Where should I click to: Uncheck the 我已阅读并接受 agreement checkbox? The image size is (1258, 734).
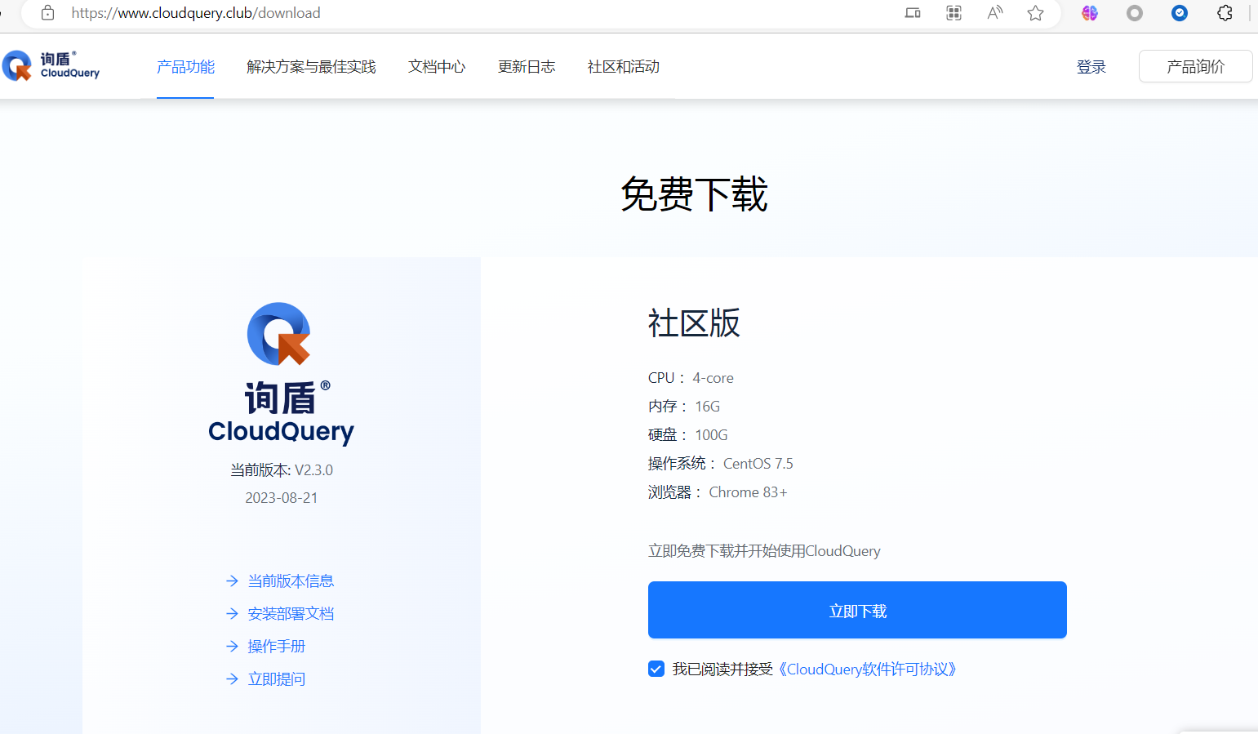pyautogui.click(x=656, y=669)
